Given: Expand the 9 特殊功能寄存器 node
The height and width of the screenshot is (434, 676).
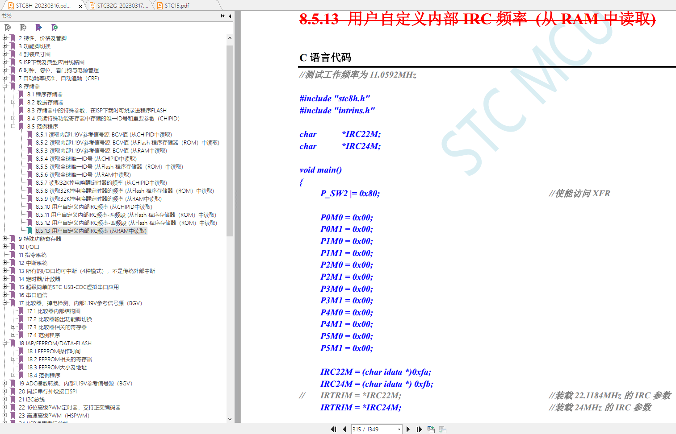Looking at the screenshot, I should pos(5,239).
